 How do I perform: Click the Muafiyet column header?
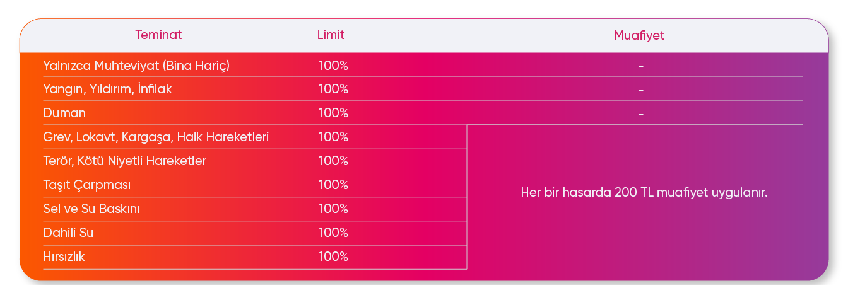[639, 36]
